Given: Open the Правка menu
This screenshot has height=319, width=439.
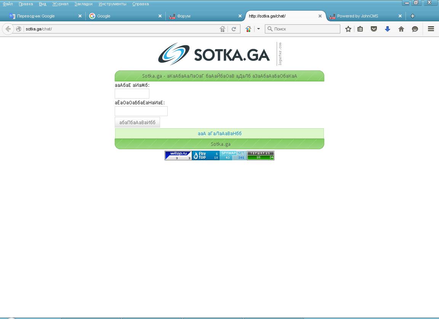Looking at the screenshot, I should pyautogui.click(x=26, y=4).
